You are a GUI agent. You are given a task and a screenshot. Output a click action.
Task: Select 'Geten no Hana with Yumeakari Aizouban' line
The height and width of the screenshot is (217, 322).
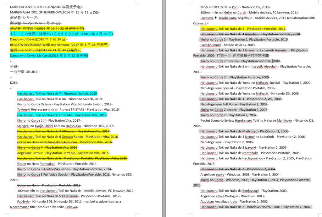[x=64, y=142]
